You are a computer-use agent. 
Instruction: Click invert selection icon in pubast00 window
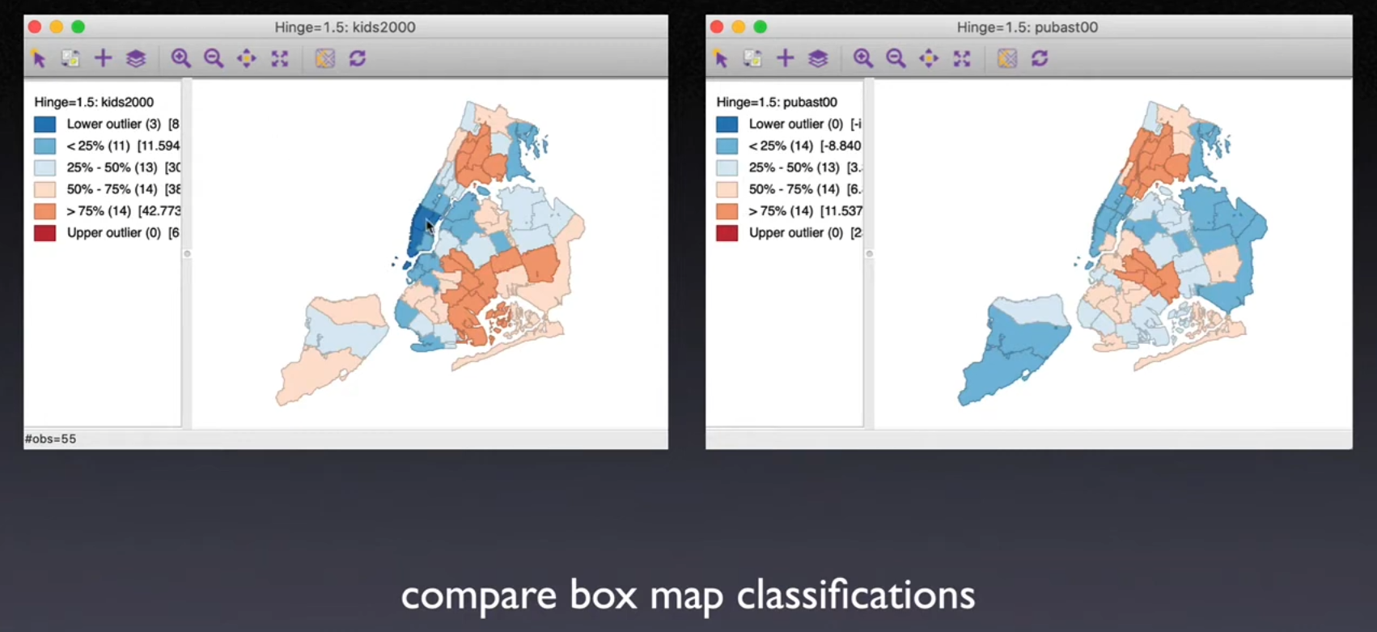point(752,58)
